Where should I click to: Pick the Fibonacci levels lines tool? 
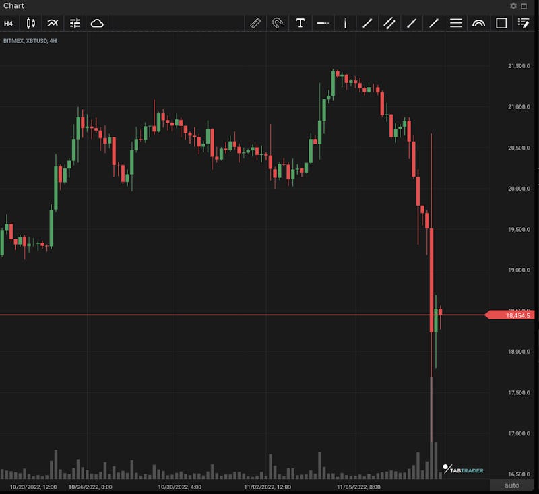[x=456, y=23]
